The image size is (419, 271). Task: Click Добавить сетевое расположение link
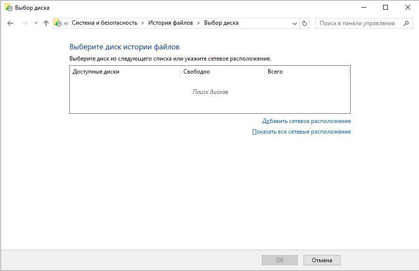(x=306, y=121)
